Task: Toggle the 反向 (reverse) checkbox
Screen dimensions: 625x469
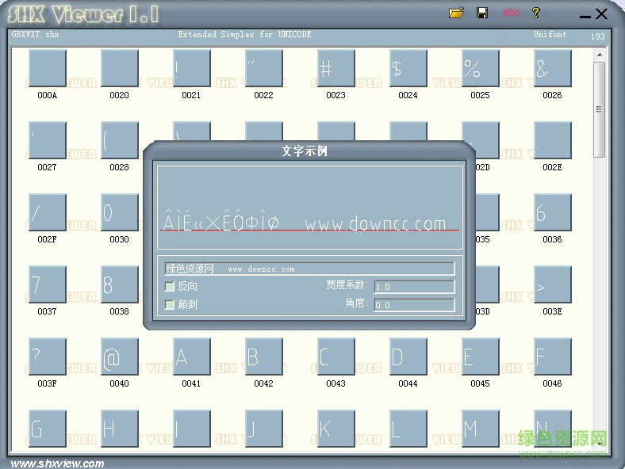Action: pyautogui.click(x=170, y=286)
